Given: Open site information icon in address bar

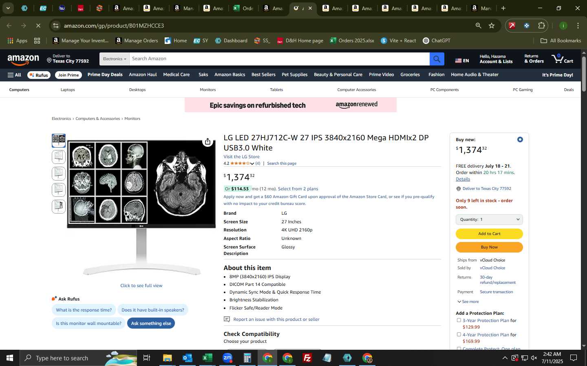Looking at the screenshot, I should [x=56, y=26].
